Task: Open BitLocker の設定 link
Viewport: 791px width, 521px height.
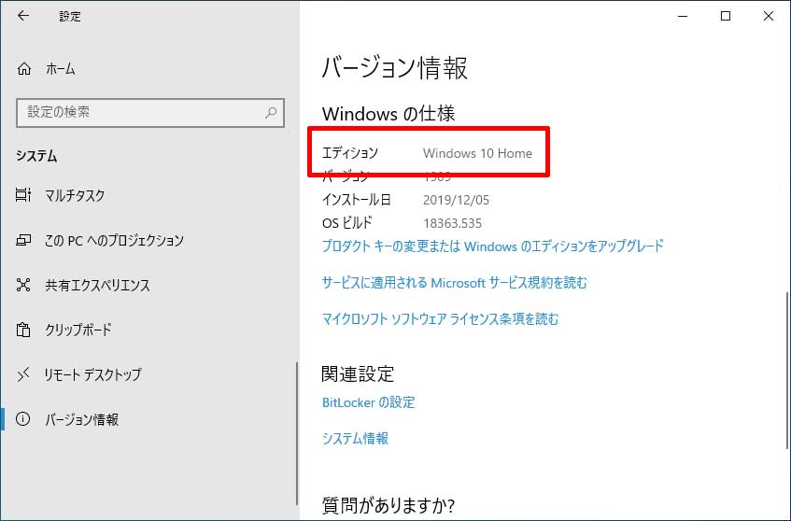Action: (x=368, y=402)
